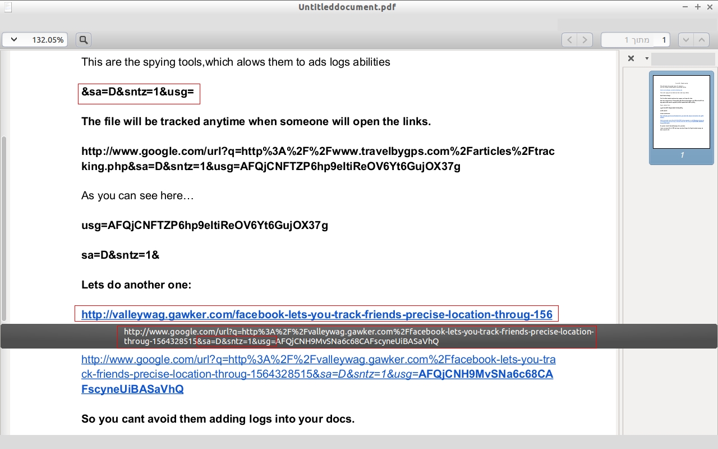Click the Untitleddocument.pdf title bar text
Viewport: 718px width, 449px height.
tap(347, 7)
